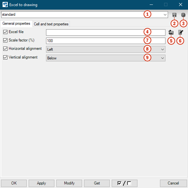
Task: Focus the Excel file path input field
Action: coord(106,32)
